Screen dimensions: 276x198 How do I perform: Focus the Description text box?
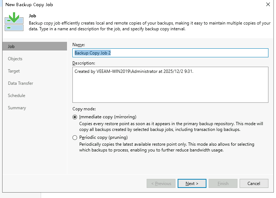[x=170, y=84]
